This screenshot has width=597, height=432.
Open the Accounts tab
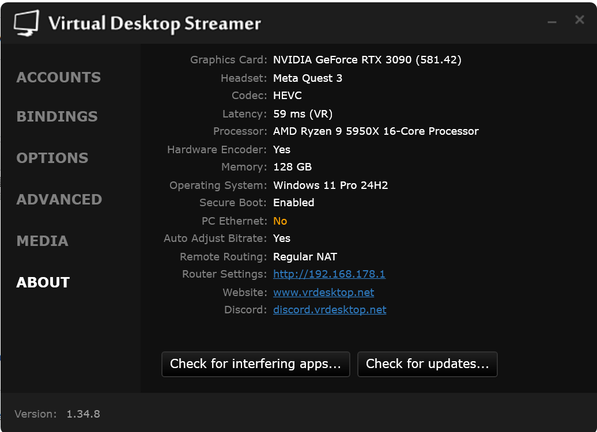59,77
